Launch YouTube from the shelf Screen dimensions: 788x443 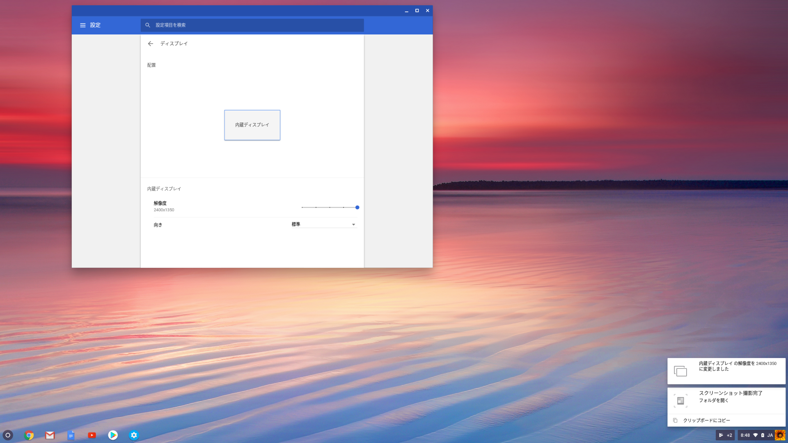(92, 435)
